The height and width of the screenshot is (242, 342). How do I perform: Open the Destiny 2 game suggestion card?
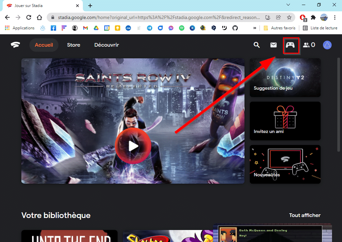pyautogui.click(x=285, y=77)
